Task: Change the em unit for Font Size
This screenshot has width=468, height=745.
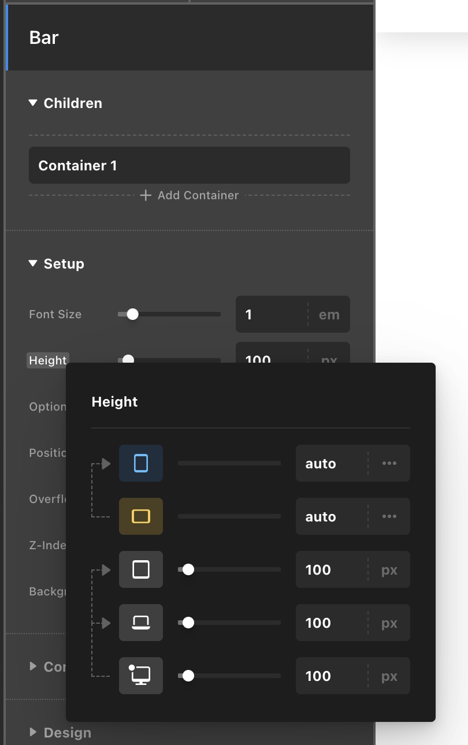Action: coord(329,314)
